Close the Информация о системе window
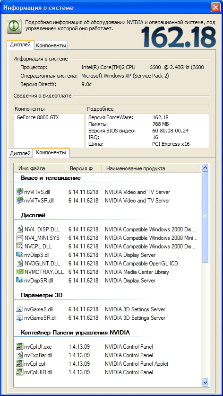This screenshot has width=223, height=396. pos(215,8)
